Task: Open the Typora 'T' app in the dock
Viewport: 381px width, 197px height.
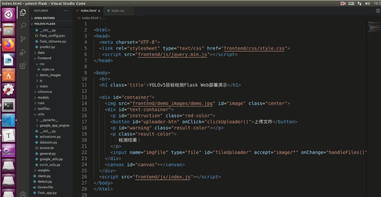Action: coord(8,136)
